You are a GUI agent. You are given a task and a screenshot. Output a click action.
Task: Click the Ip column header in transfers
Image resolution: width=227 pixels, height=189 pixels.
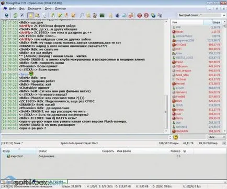click(185, 151)
